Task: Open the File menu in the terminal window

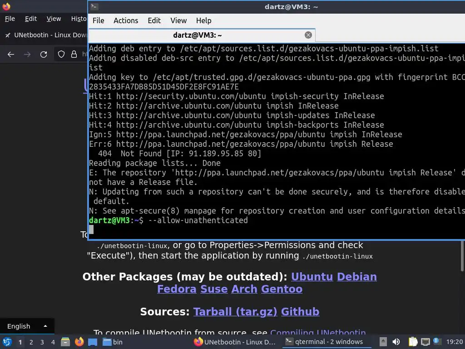Action: [98, 20]
